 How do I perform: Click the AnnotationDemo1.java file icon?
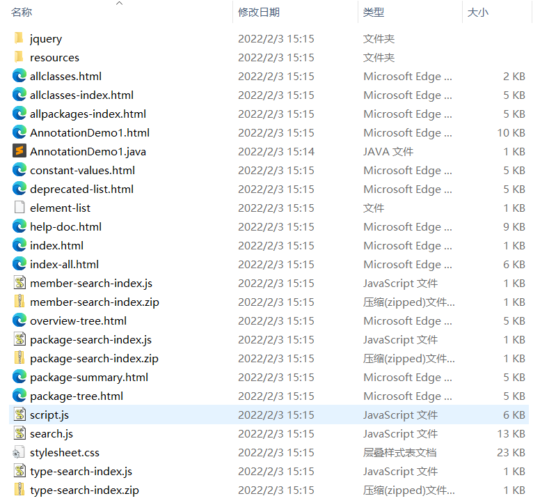point(19,151)
